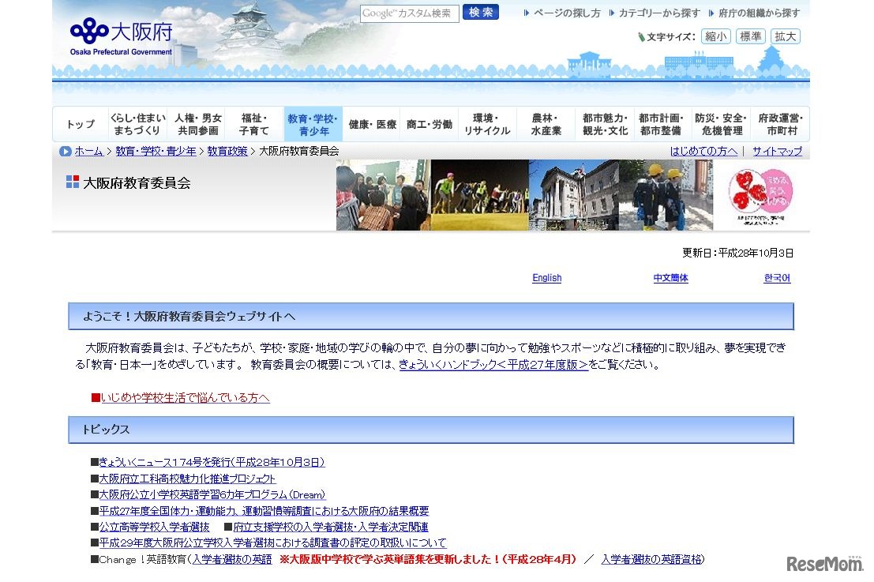Viewport: 874px width, 582px height.
Task: Switch the site language to English
Action: coord(546,278)
